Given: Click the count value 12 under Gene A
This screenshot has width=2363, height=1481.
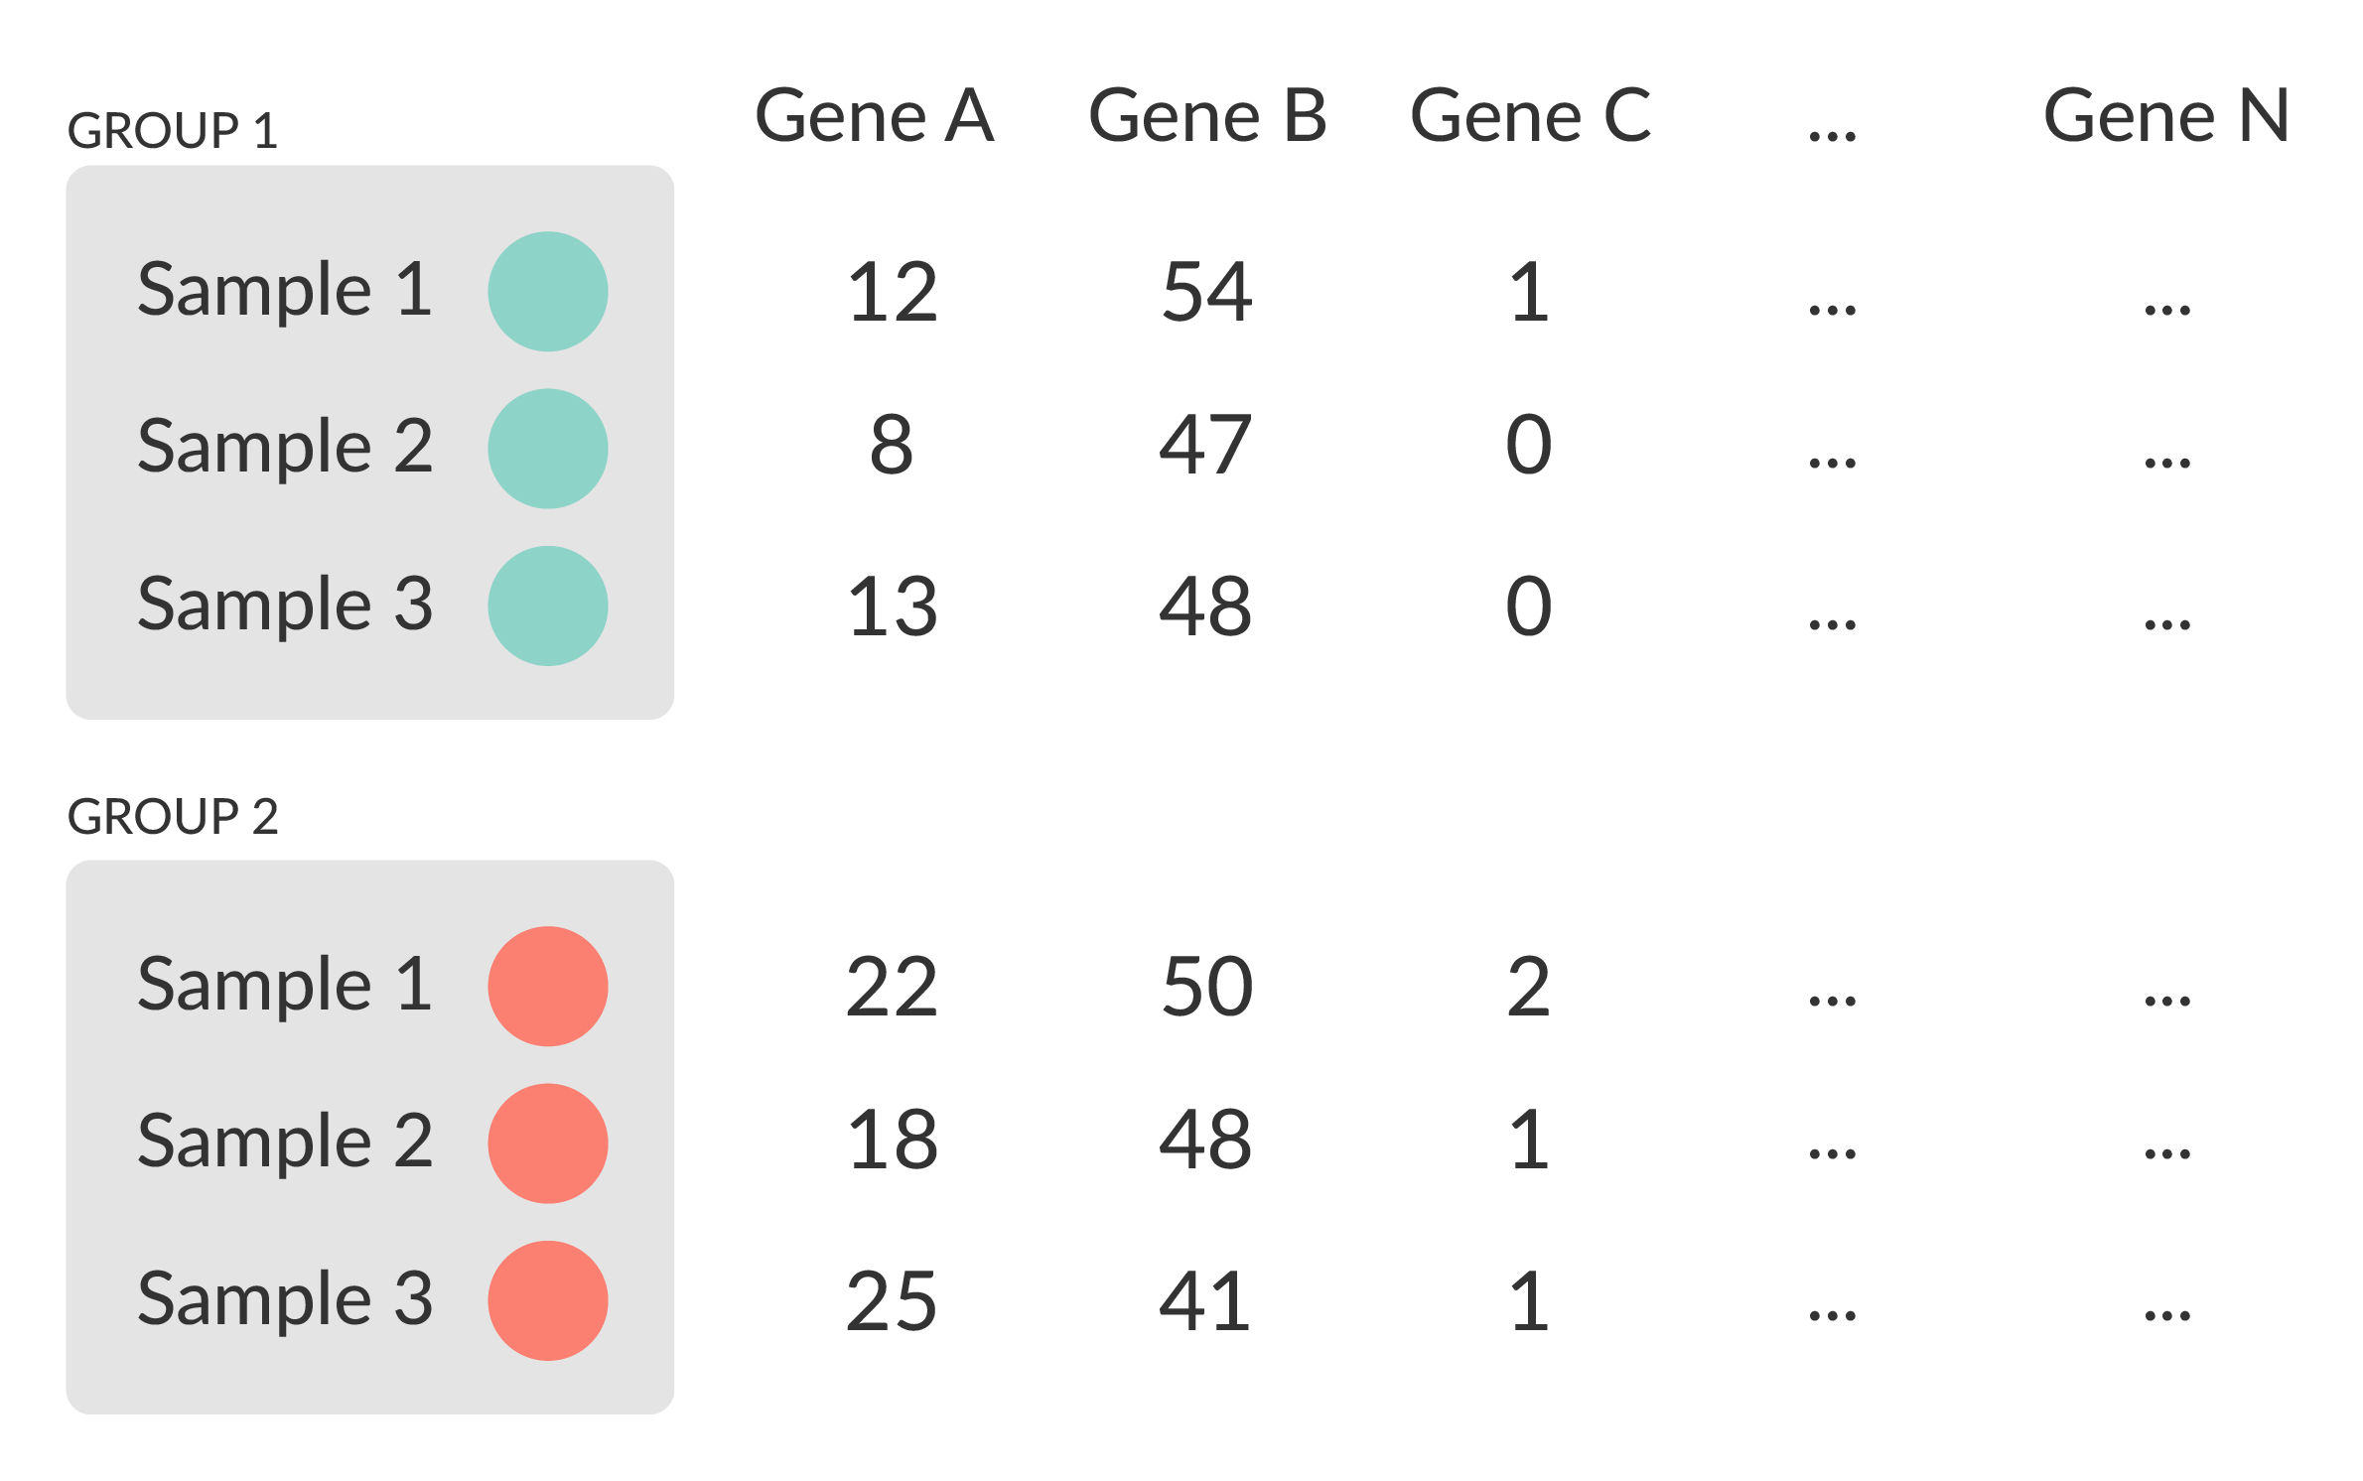Looking at the screenshot, I should point(892,293).
